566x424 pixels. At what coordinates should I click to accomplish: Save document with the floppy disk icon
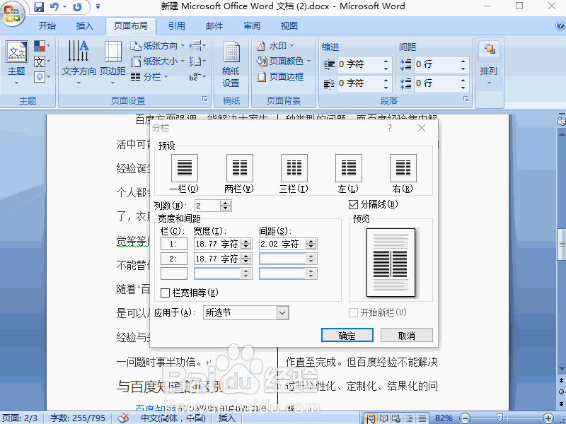[39, 6]
